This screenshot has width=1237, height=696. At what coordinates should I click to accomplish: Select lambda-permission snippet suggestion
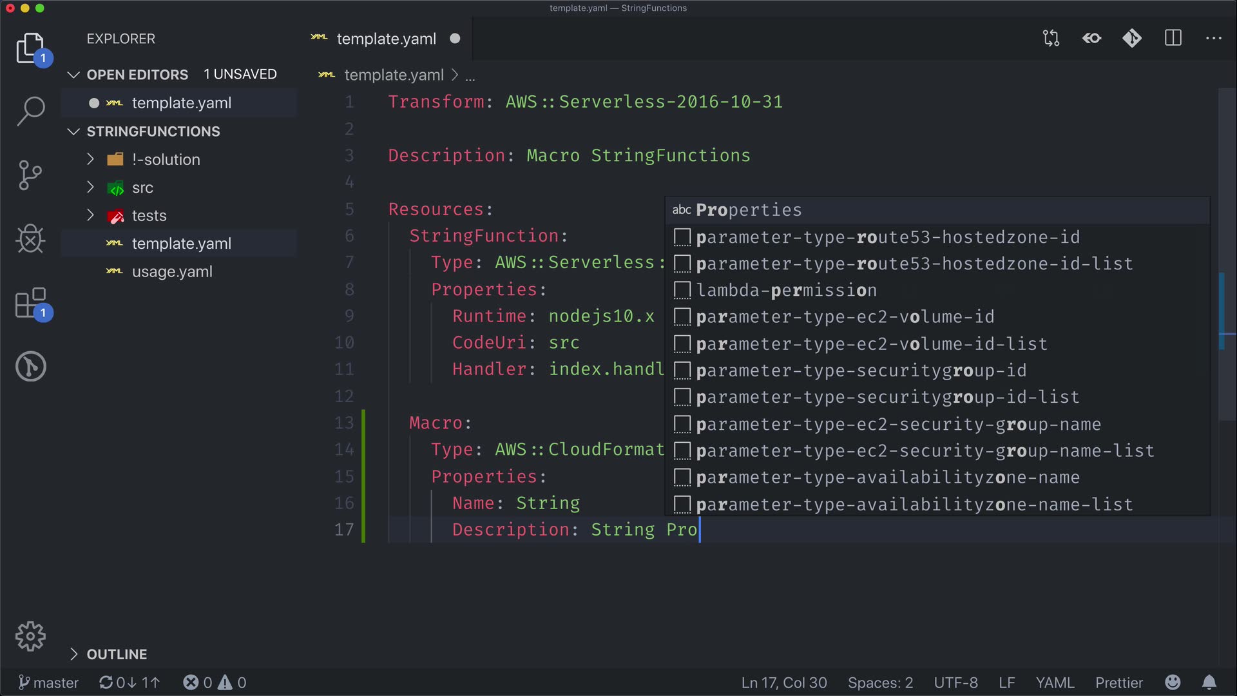point(786,291)
